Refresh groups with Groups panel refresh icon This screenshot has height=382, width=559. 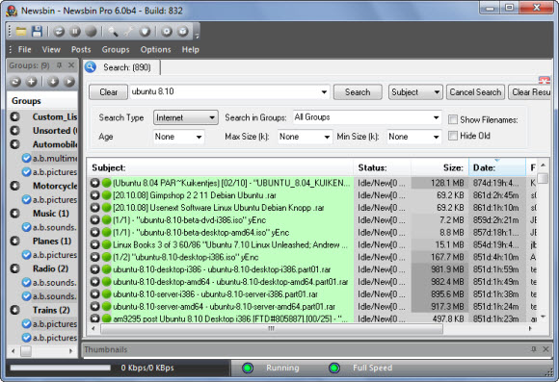tap(15, 82)
